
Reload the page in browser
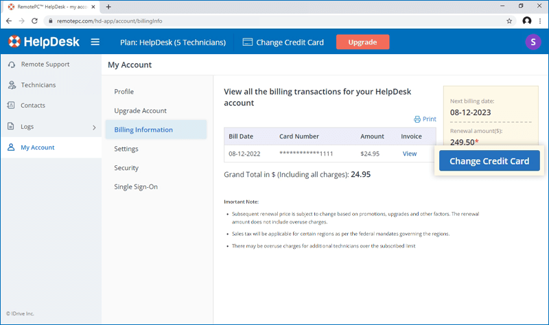[x=36, y=21]
